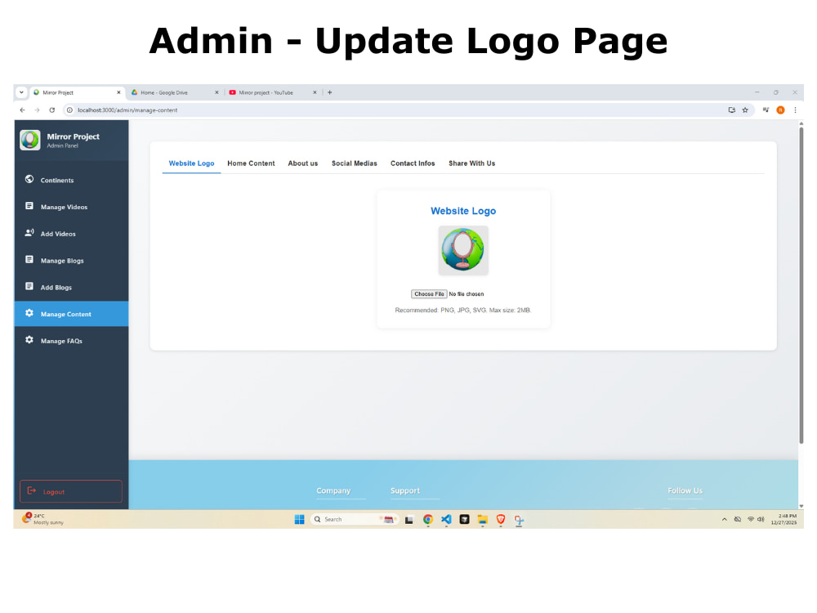Click the Task View icon in the taskbar

coord(409,520)
